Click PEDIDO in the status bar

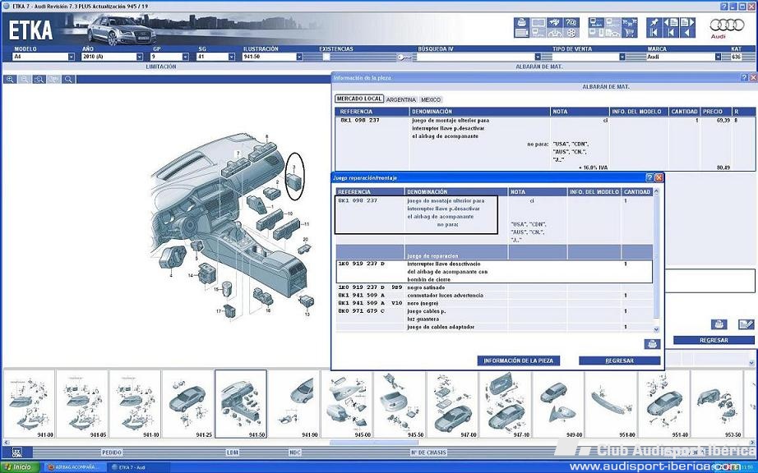coord(112,452)
